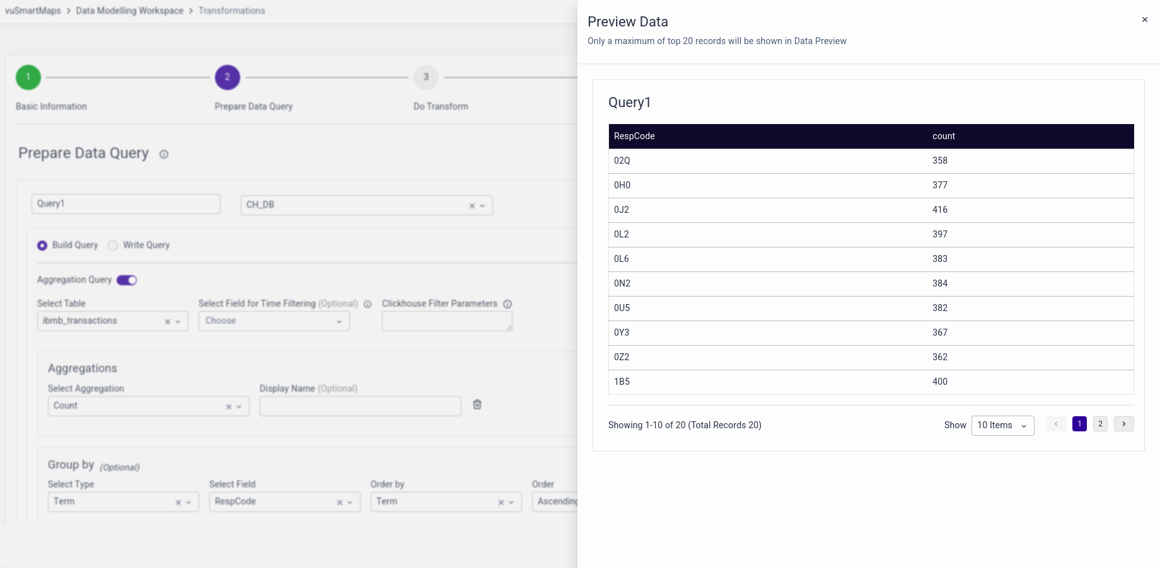Click the Display Name input field

click(360, 406)
